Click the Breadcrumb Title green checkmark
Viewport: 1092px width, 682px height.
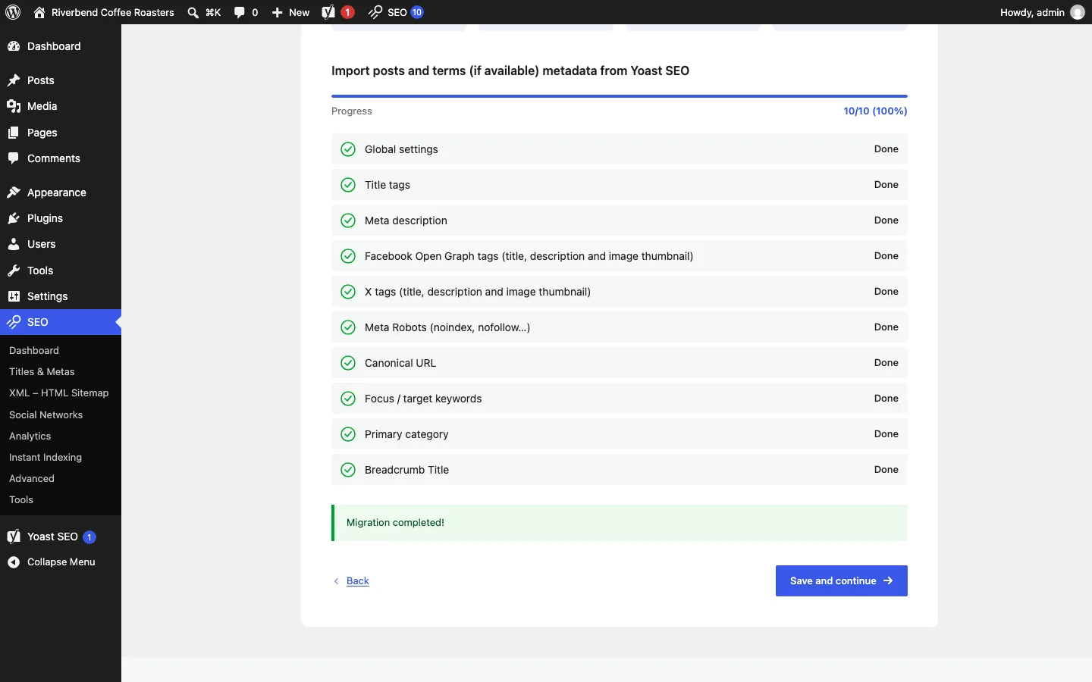[348, 470]
